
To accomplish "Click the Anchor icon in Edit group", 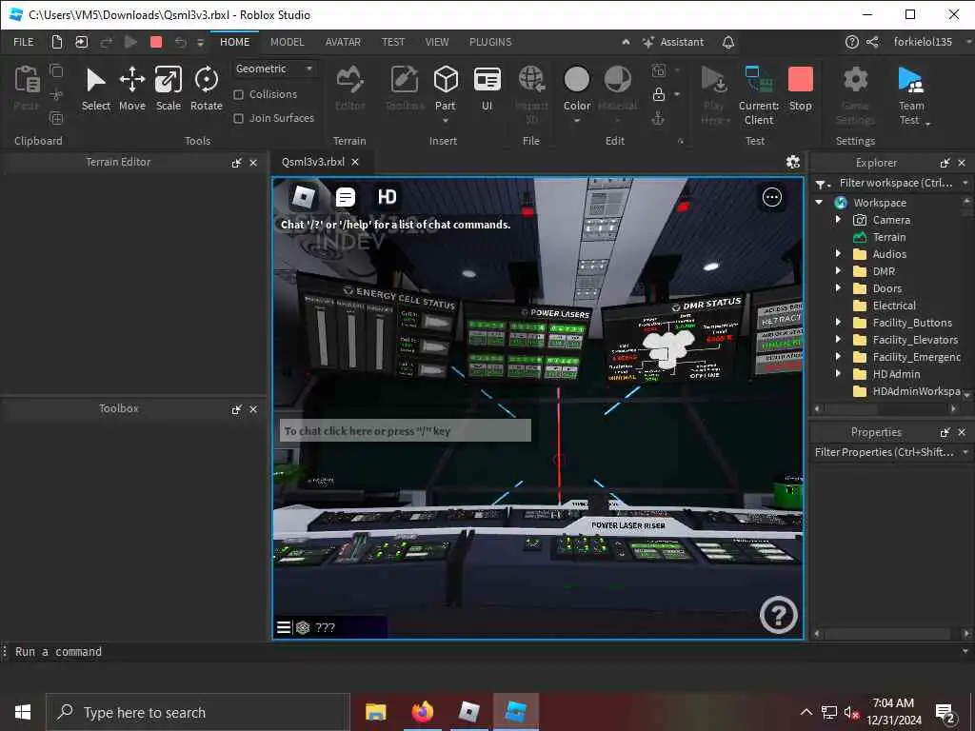I will [659, 118].
